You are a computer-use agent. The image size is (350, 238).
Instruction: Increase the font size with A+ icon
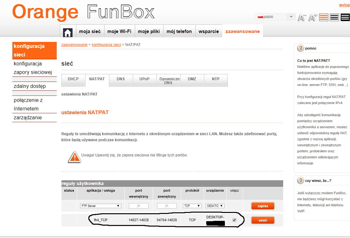[313, 17]
